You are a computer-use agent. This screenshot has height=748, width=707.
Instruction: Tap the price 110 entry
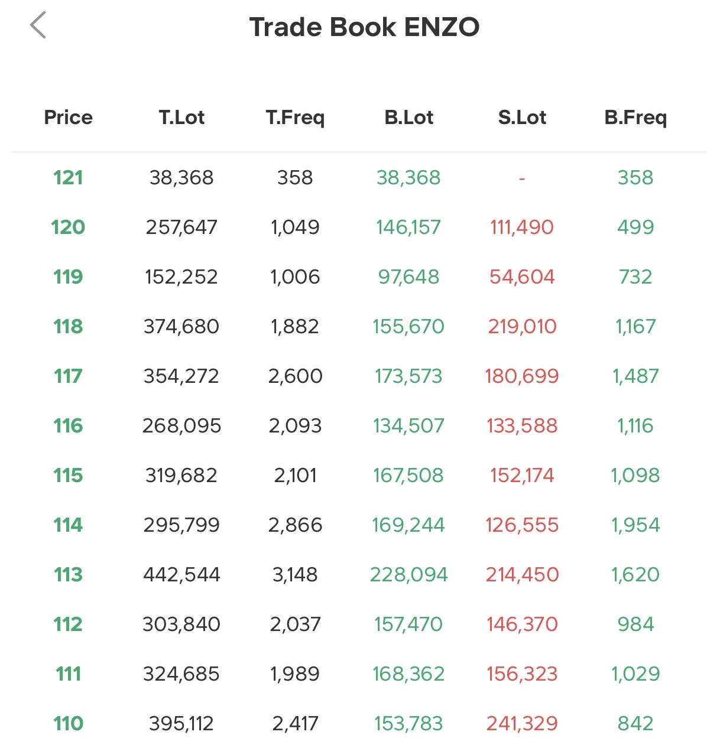click(68, 723)
